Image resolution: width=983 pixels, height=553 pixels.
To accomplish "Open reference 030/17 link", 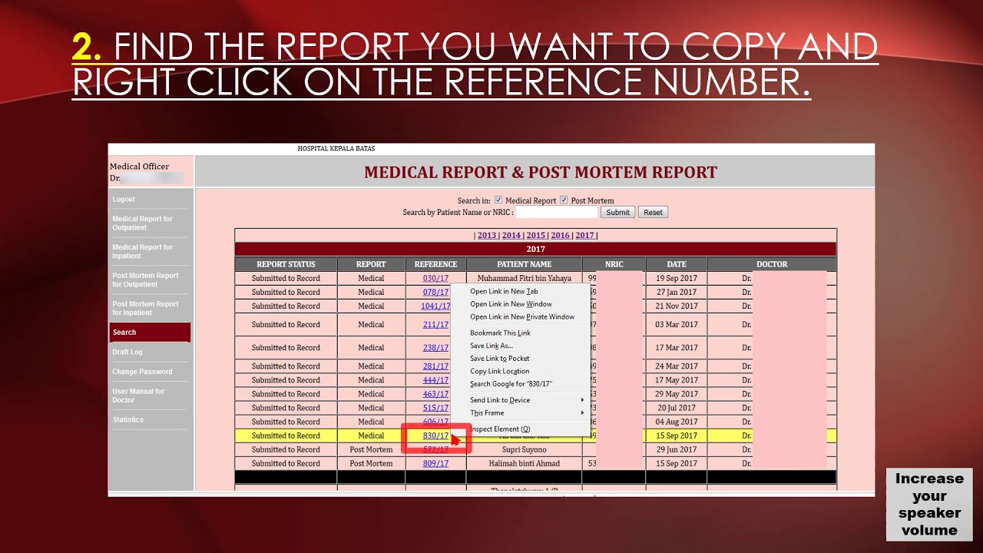I will click(435, 279).
